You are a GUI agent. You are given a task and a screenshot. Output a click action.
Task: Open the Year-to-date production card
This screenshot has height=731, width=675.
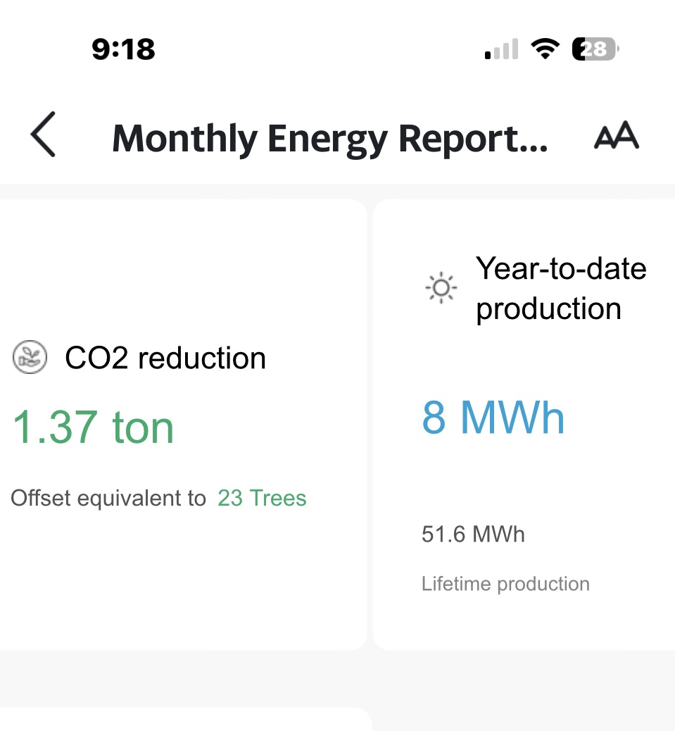(x=524, y=425)
